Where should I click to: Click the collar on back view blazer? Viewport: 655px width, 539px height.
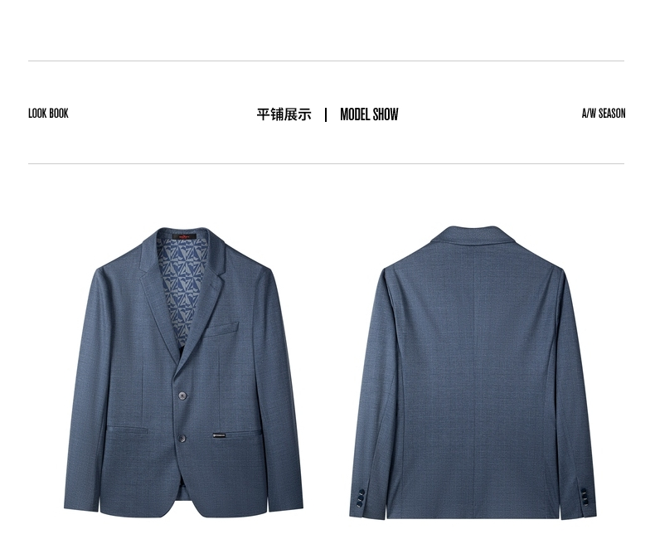(x=475, y=236)
